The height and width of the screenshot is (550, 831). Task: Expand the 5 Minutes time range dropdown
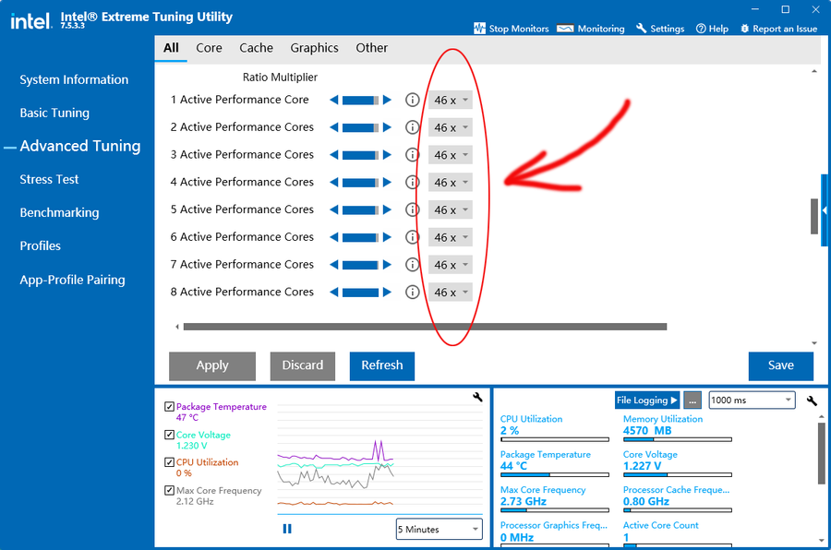439,530
